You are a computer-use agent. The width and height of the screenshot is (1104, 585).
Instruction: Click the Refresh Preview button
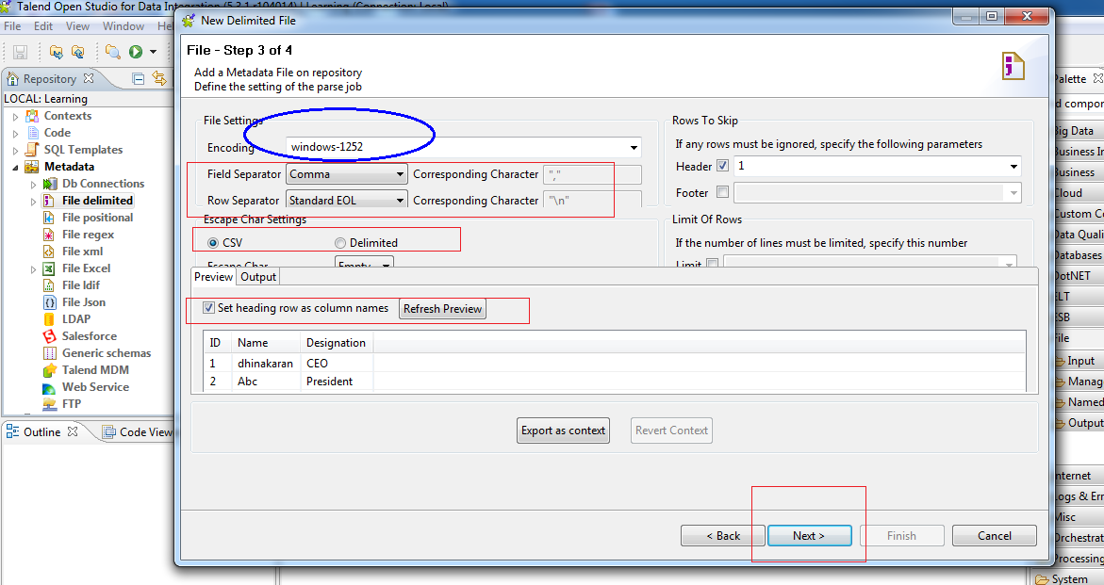(x=442, y=309)
